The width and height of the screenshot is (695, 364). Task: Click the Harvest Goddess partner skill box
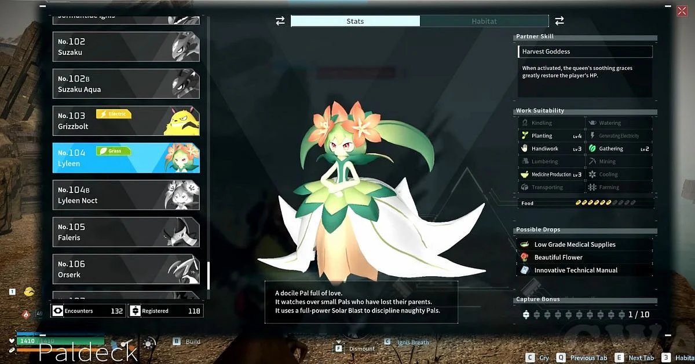[585, 51]
